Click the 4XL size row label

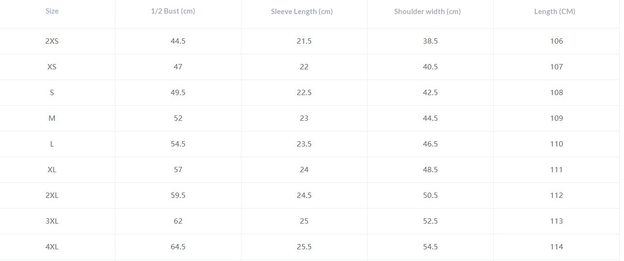click(x=52, y=247)
